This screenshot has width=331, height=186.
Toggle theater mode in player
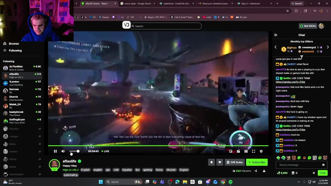click(x=246, y=151)
